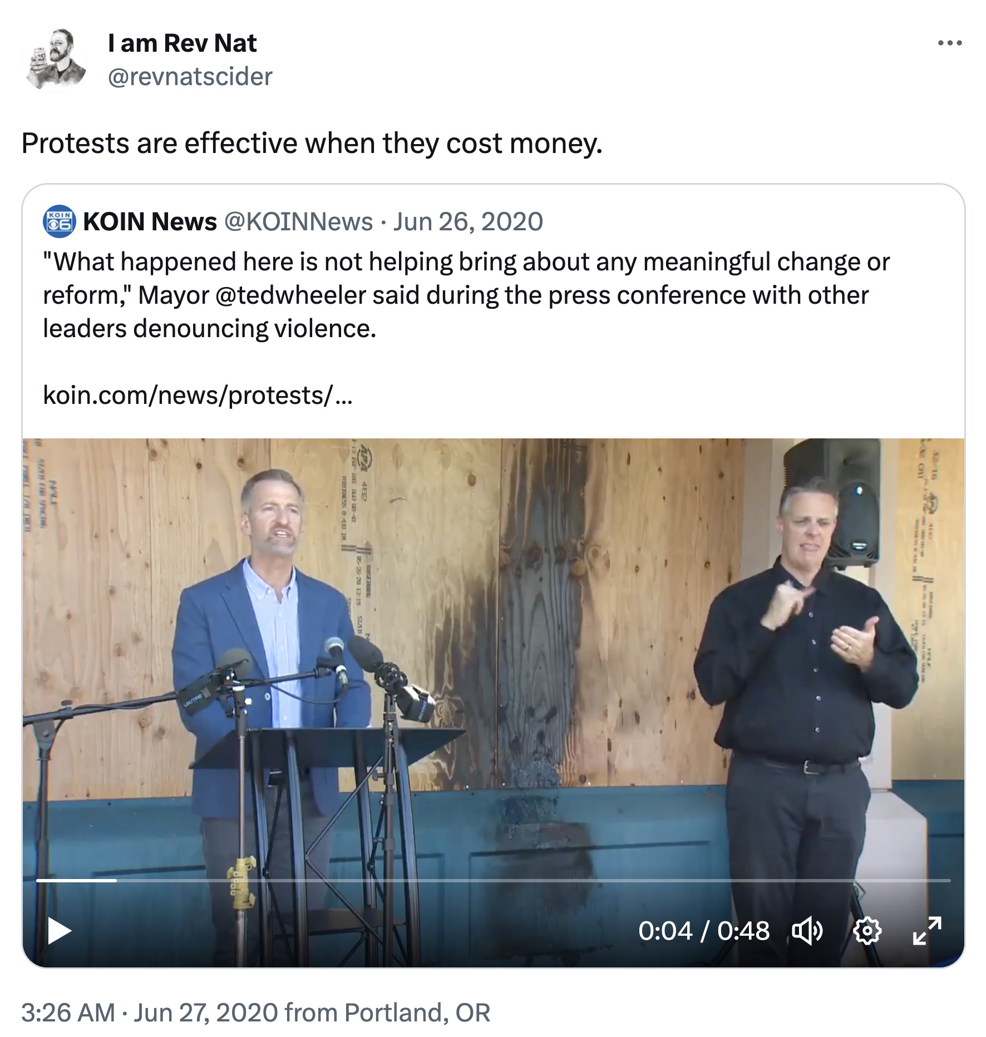Open Rev Nat's profile avatar
Viewport: 986px width, 1037px height.
click(55, 59)
